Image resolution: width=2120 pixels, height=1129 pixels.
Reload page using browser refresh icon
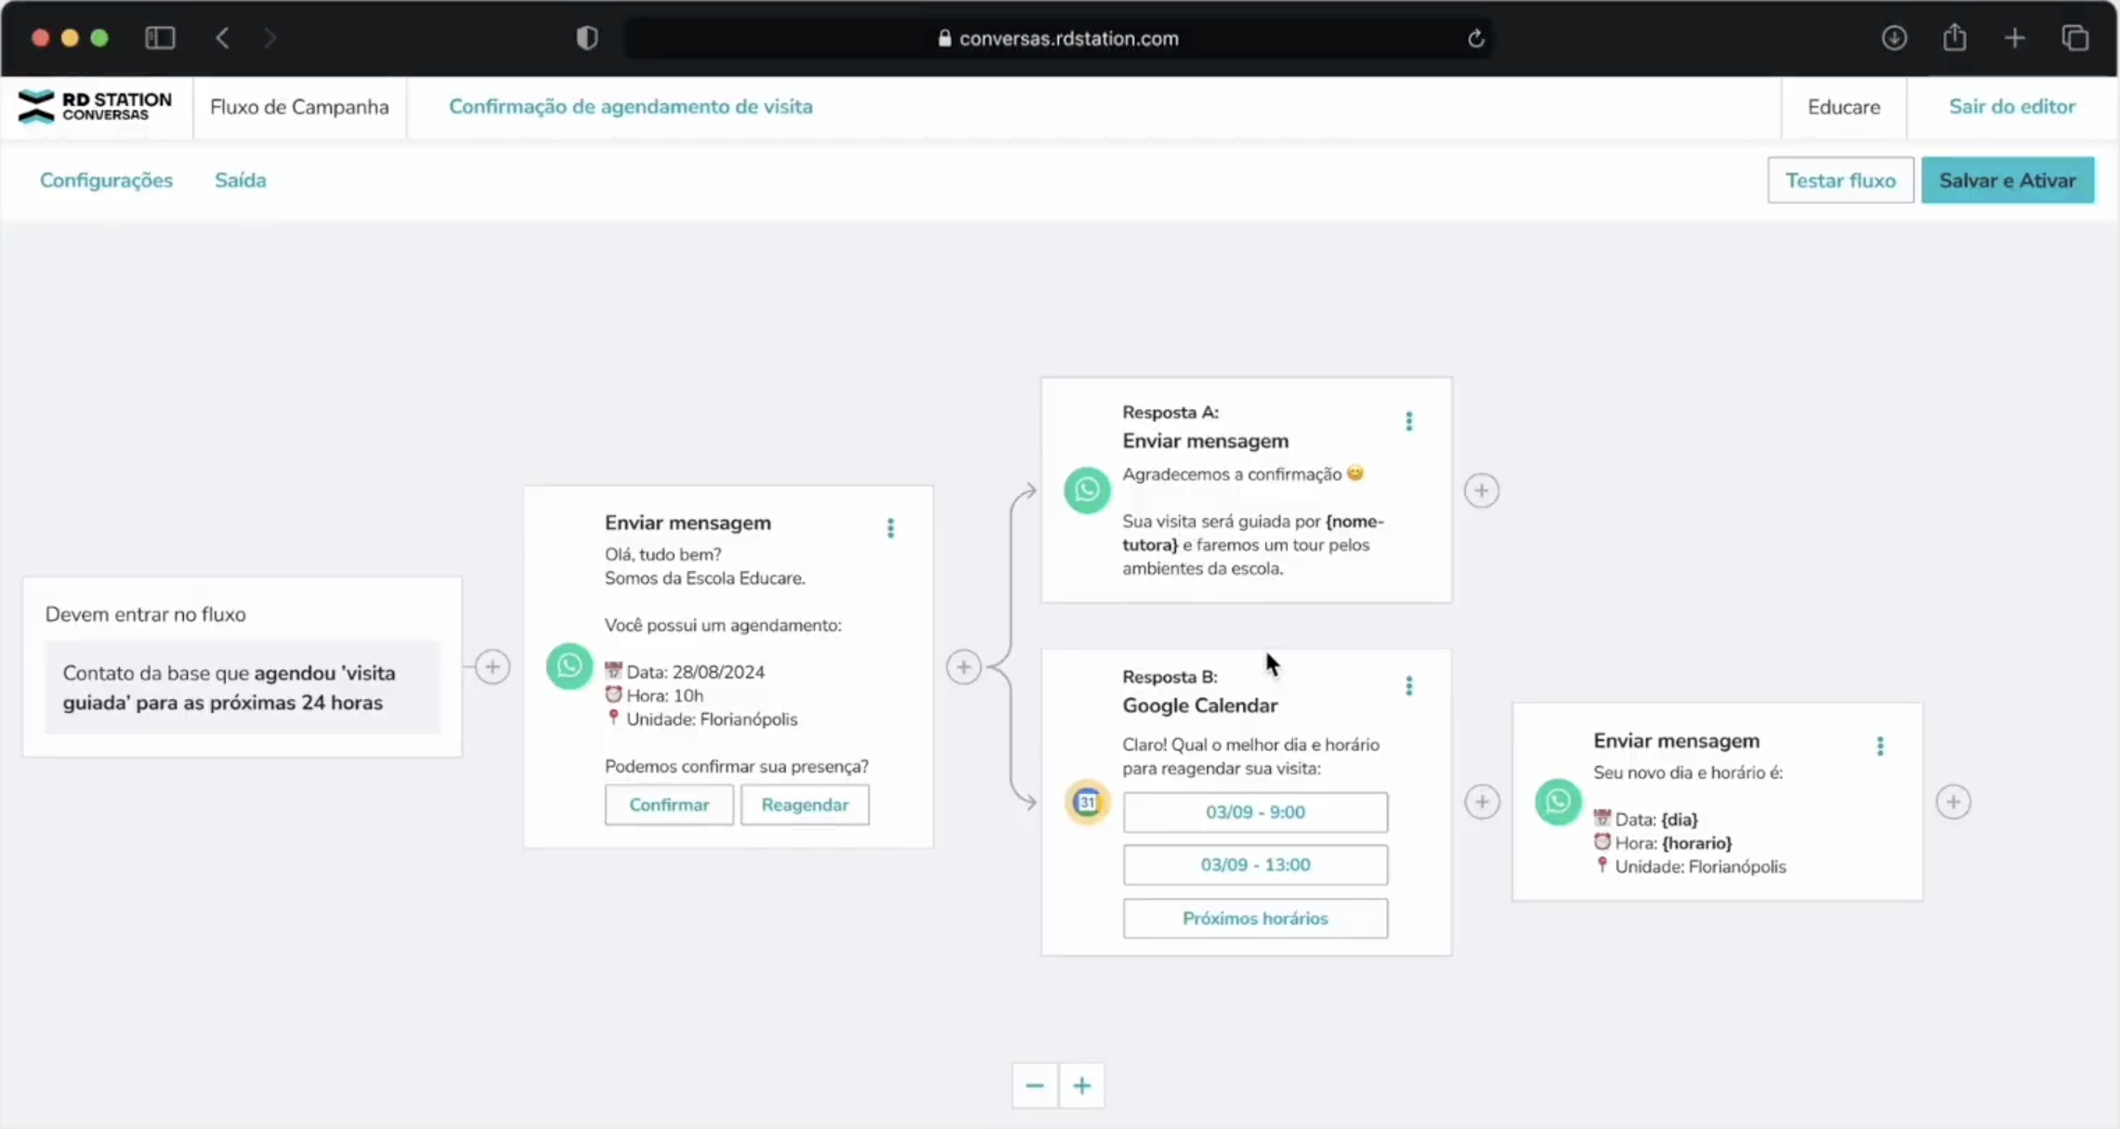pyautogui.click(x=1475, y=39)
